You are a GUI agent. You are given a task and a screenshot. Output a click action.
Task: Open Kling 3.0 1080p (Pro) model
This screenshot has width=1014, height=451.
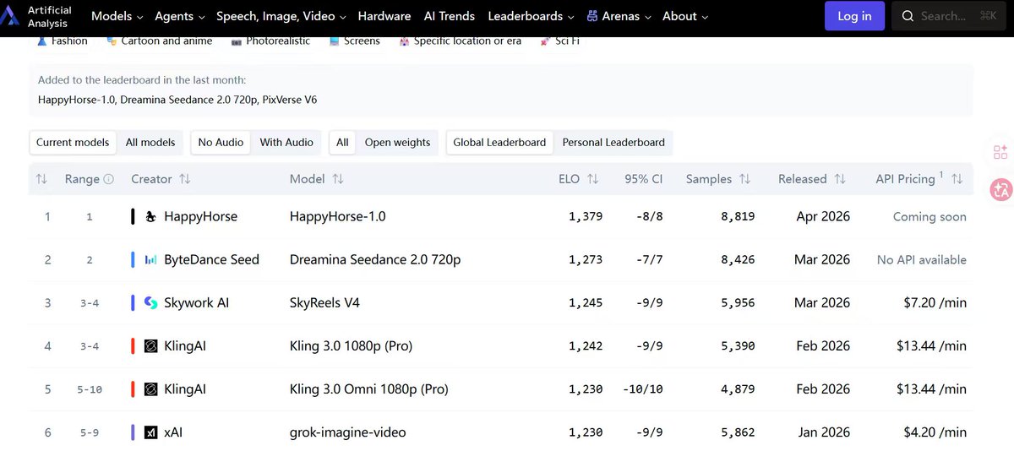(x=351, y=345)
